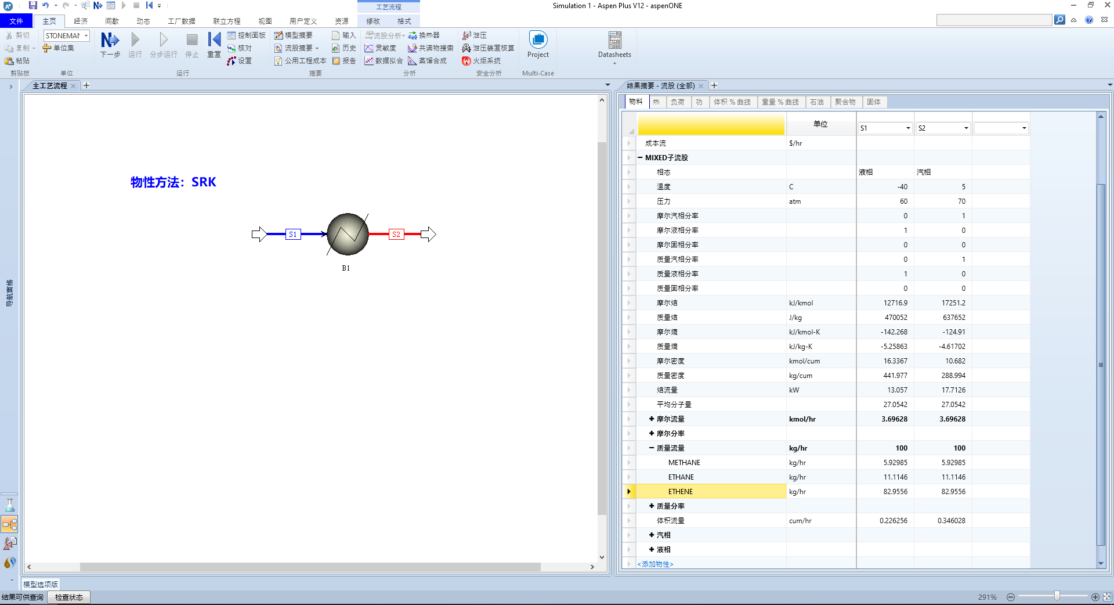1114x605 pixels.
Task: Open the Heat (热) results tab
Action: click(656, 102)
